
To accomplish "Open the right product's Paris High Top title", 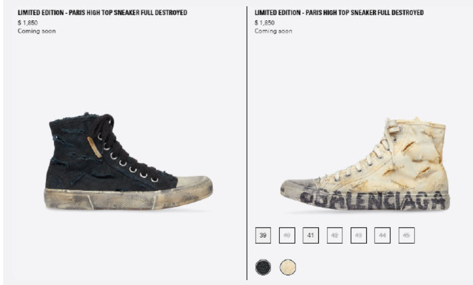I will tap(339, 13).
